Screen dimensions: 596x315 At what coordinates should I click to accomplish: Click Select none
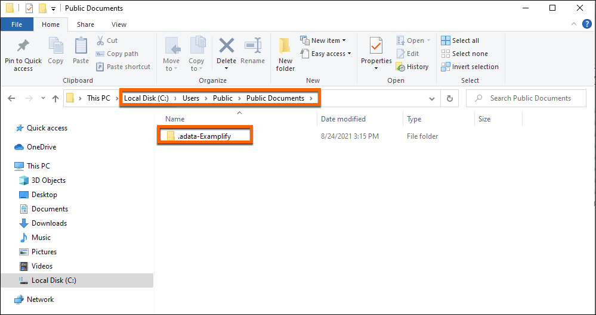pyautogui.click(x=465, y=54)
